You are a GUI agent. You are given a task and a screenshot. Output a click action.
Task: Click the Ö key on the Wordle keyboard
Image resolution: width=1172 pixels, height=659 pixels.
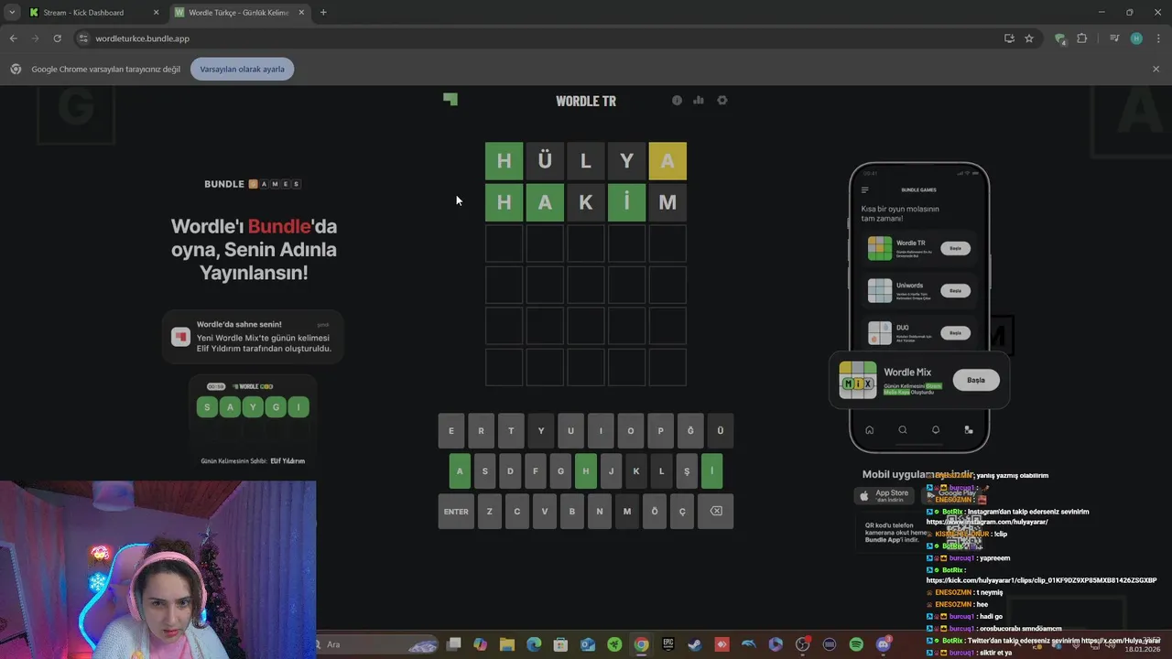654,512
